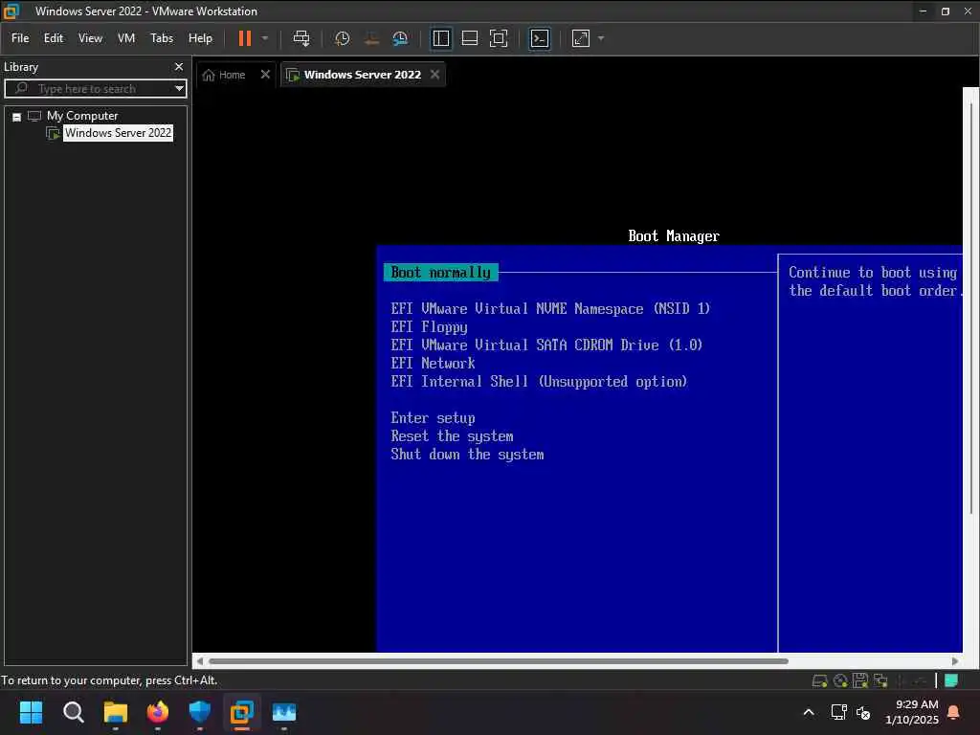980x735 pixels.
Task: Open the Help menu
Action: coord(200,38)
